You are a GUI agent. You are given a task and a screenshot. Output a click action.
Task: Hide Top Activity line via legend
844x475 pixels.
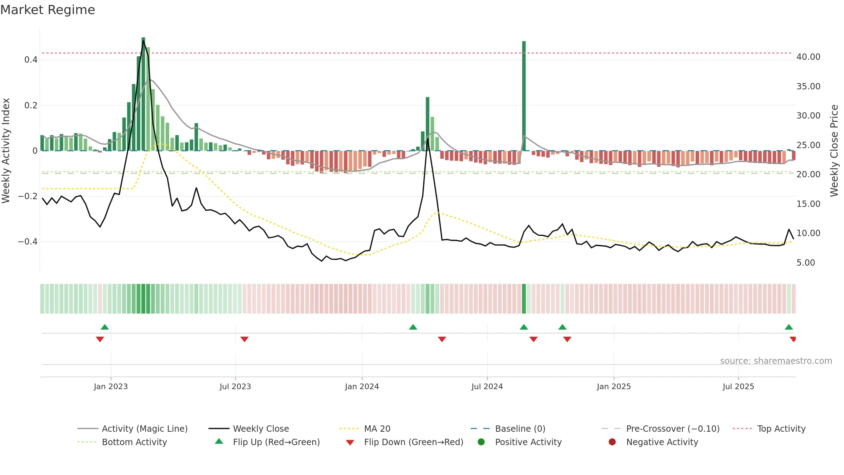[769, 429]
